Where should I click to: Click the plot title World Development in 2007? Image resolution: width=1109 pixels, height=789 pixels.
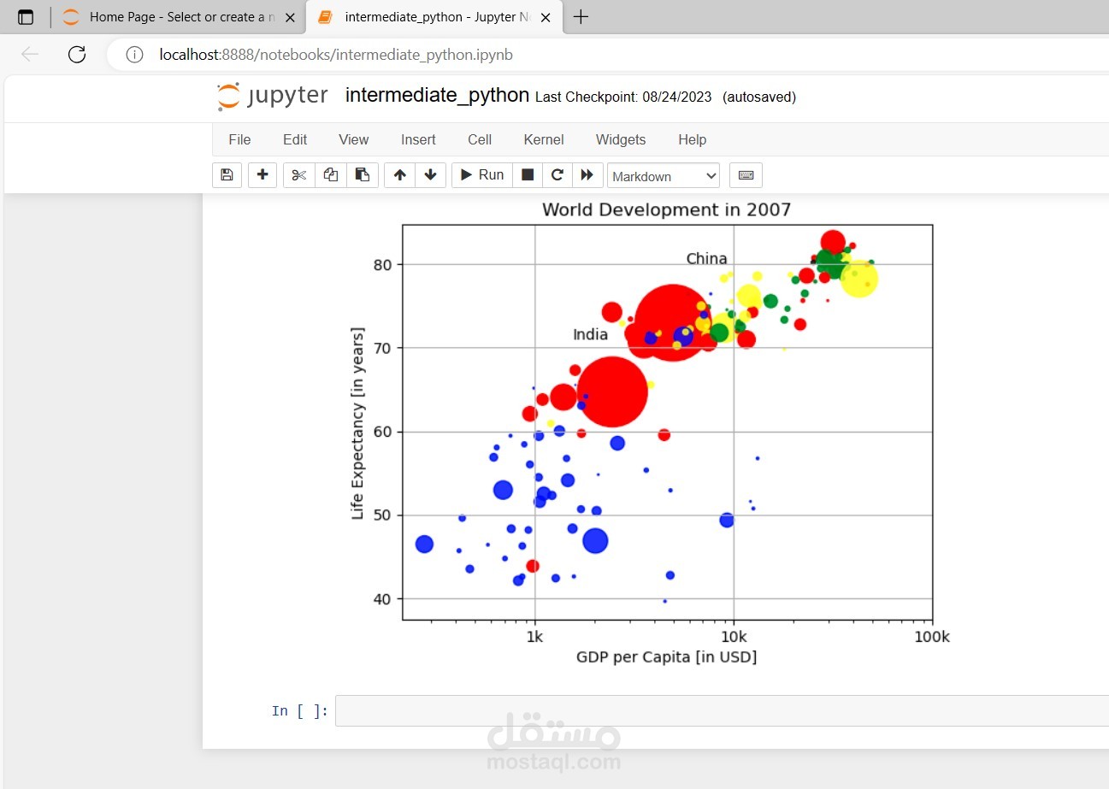[667, 209]
